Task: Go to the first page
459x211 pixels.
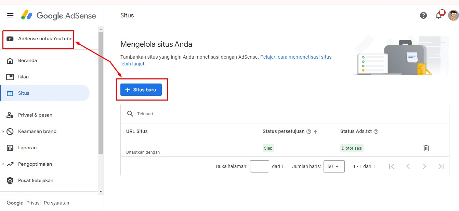Action: (x=392, y=166)
